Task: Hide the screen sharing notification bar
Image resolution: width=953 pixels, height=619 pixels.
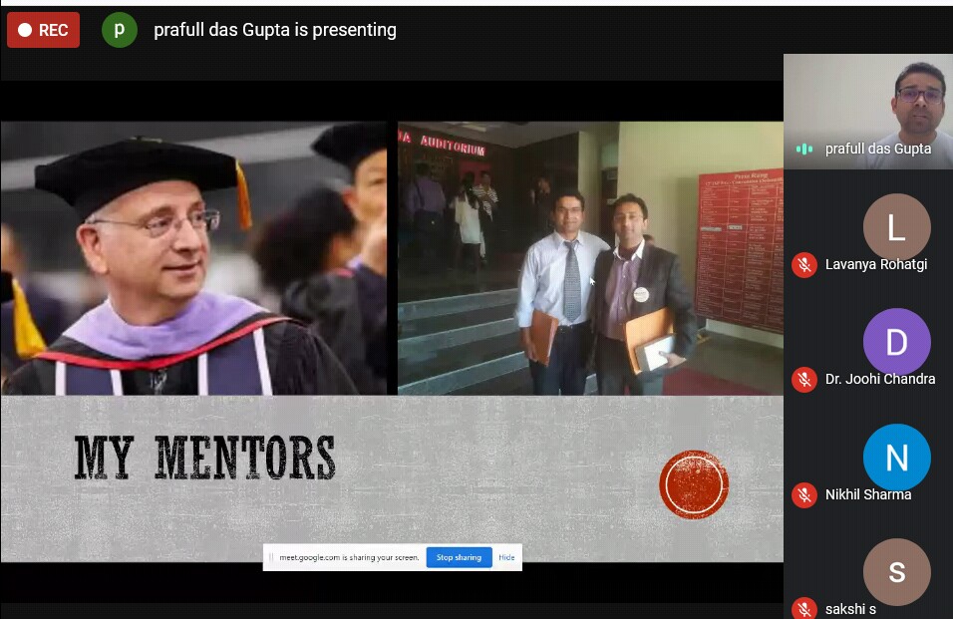Action: [506, 557]
